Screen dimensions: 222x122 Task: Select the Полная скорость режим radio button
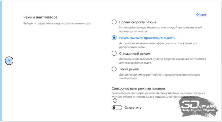coord(114,22)
